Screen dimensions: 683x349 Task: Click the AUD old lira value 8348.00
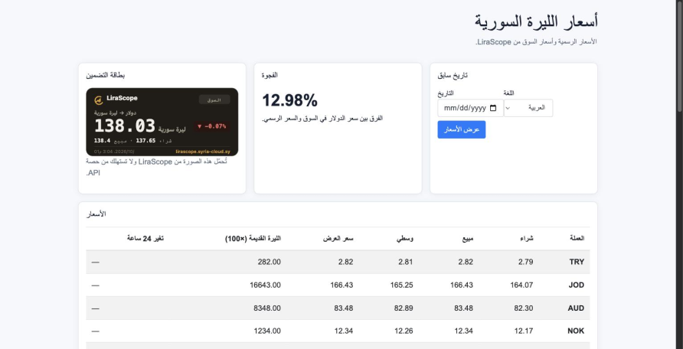point(267,308)
